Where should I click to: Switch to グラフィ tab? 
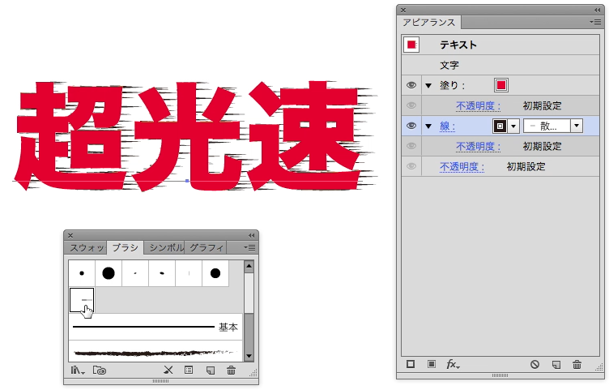(207, 247)
